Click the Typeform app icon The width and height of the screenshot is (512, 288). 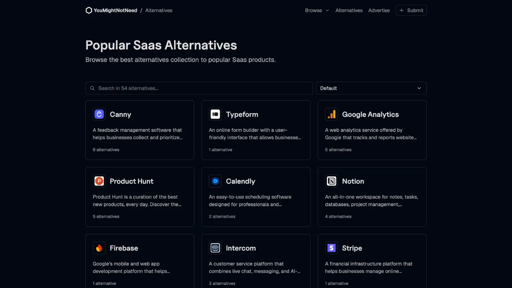click(x=215, y=114)
